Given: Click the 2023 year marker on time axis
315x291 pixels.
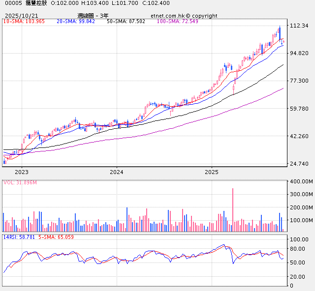Looking at the screenshot, I should pos(21,172).
